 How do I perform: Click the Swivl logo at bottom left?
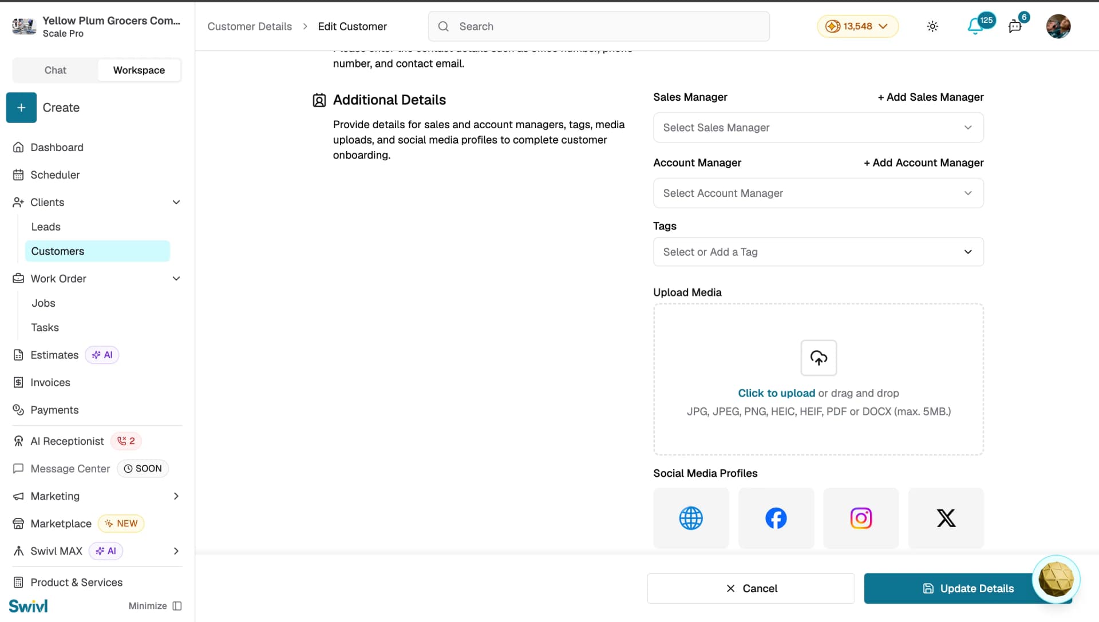pos(28,606)
